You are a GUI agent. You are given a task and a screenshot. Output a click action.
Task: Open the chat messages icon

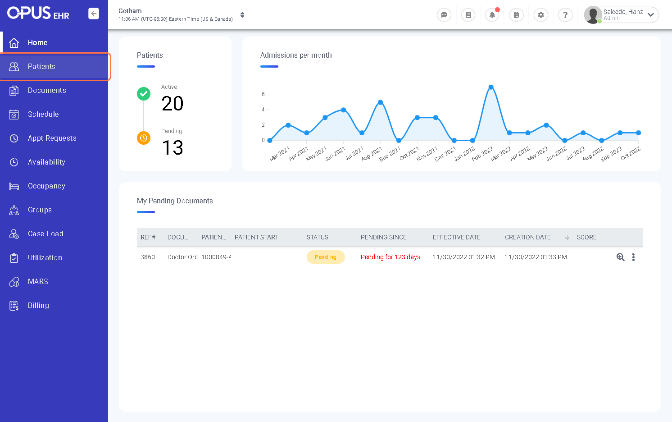444,15
